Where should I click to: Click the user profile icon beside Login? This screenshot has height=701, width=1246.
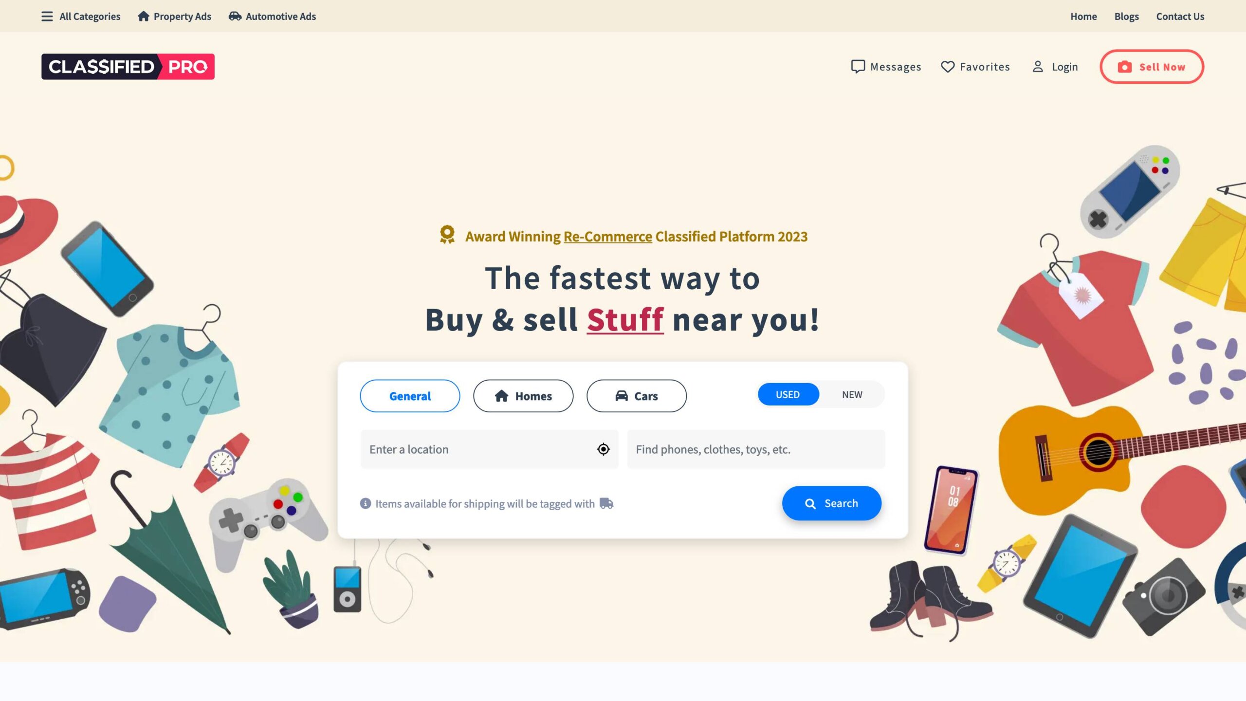tap(1038, 67)
